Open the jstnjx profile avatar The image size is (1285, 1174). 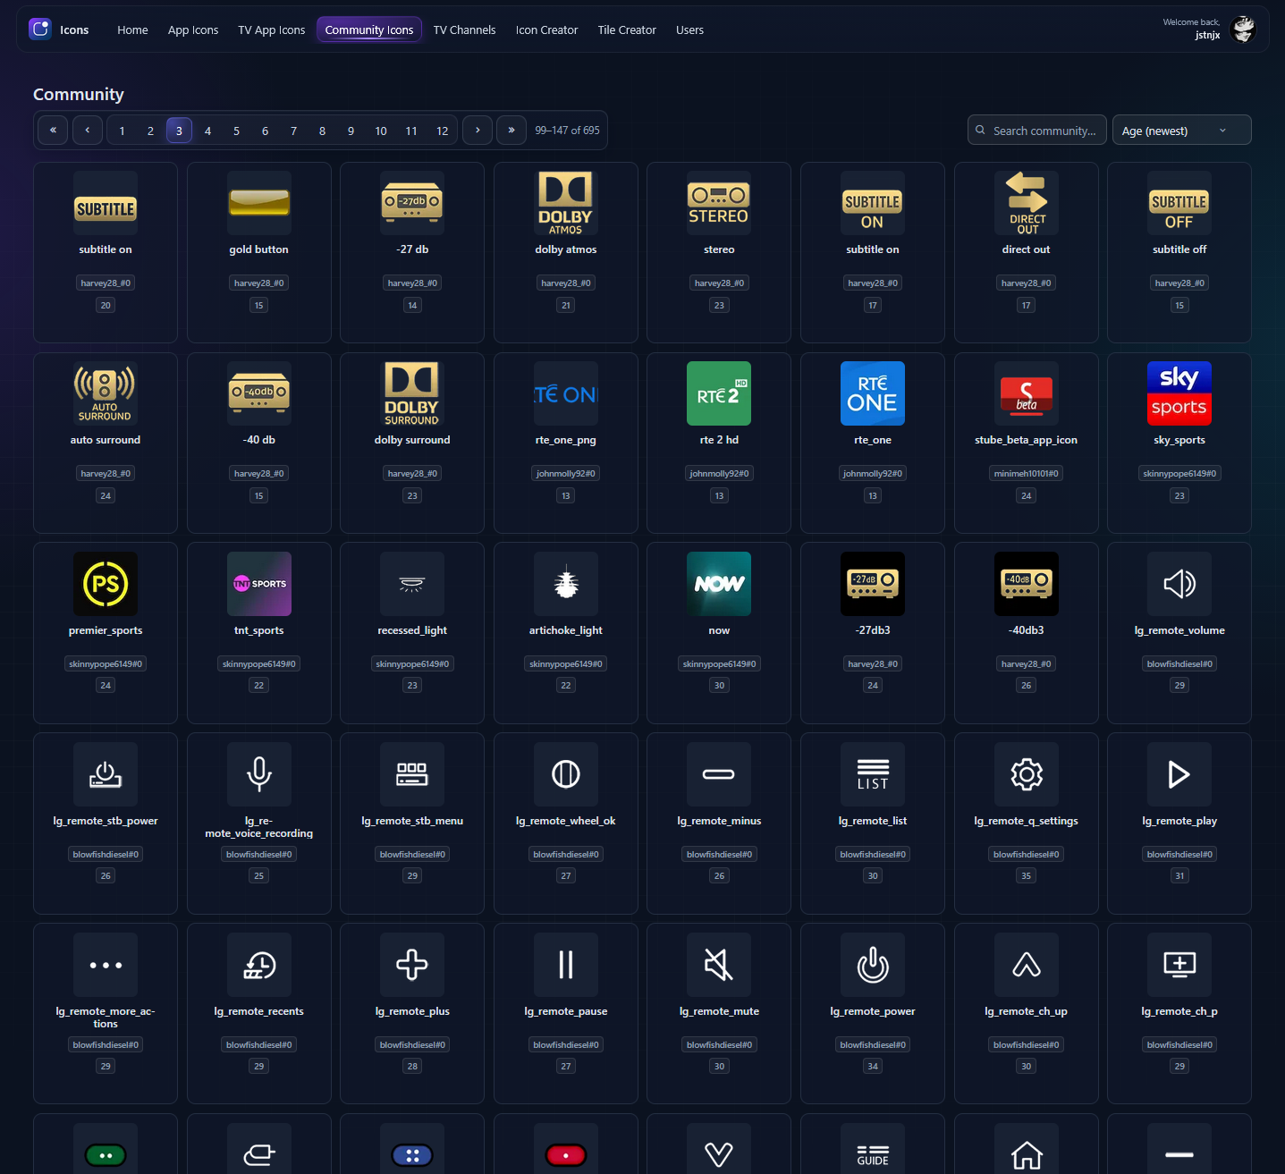tap(1243, 30)
